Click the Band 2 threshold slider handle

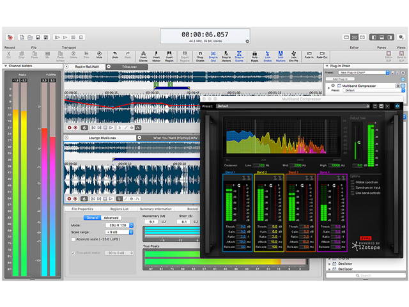pyautogui.click(x=270, y=185)
